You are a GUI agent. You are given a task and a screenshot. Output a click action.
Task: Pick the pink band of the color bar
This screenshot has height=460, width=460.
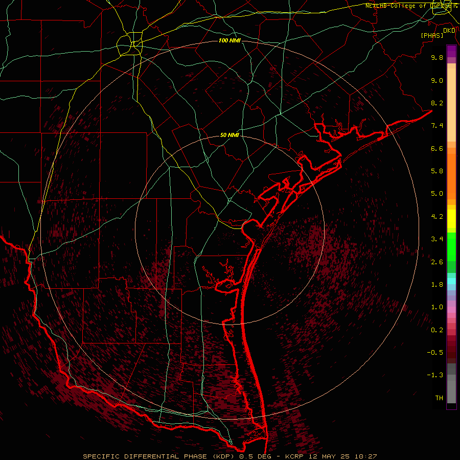pyautogui.click(x=451, y=310)
